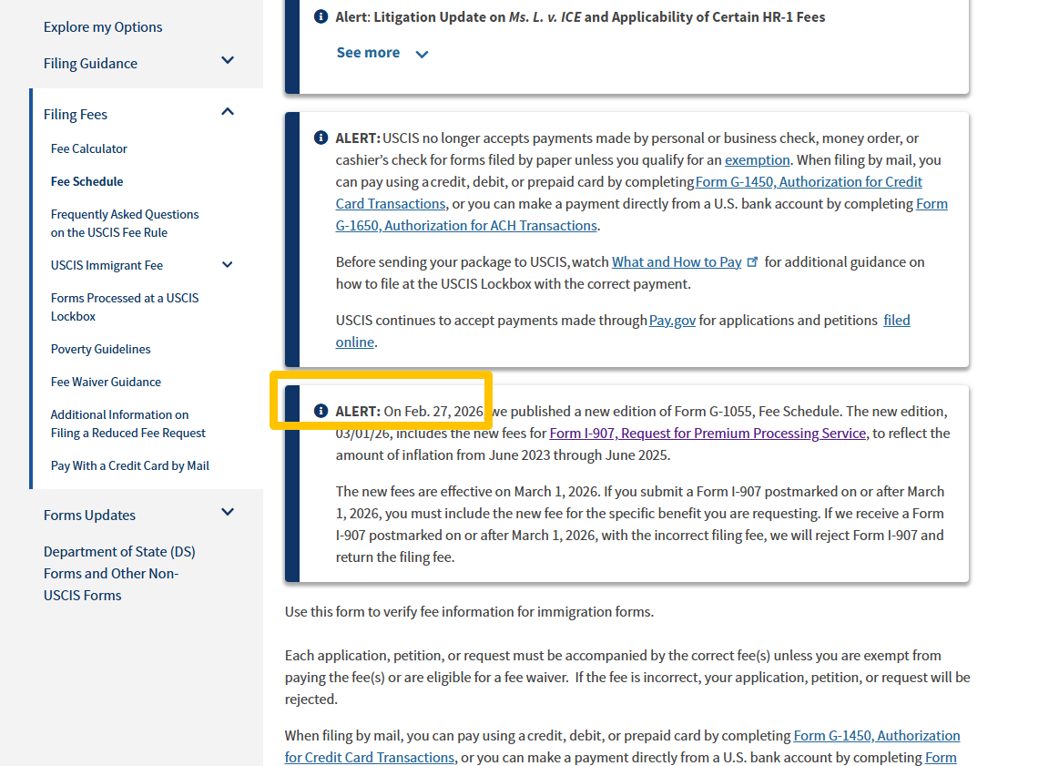Open Pay With a Credit Card by Mail
Viewport: 1059px width, 766px height.
(130, 465)
